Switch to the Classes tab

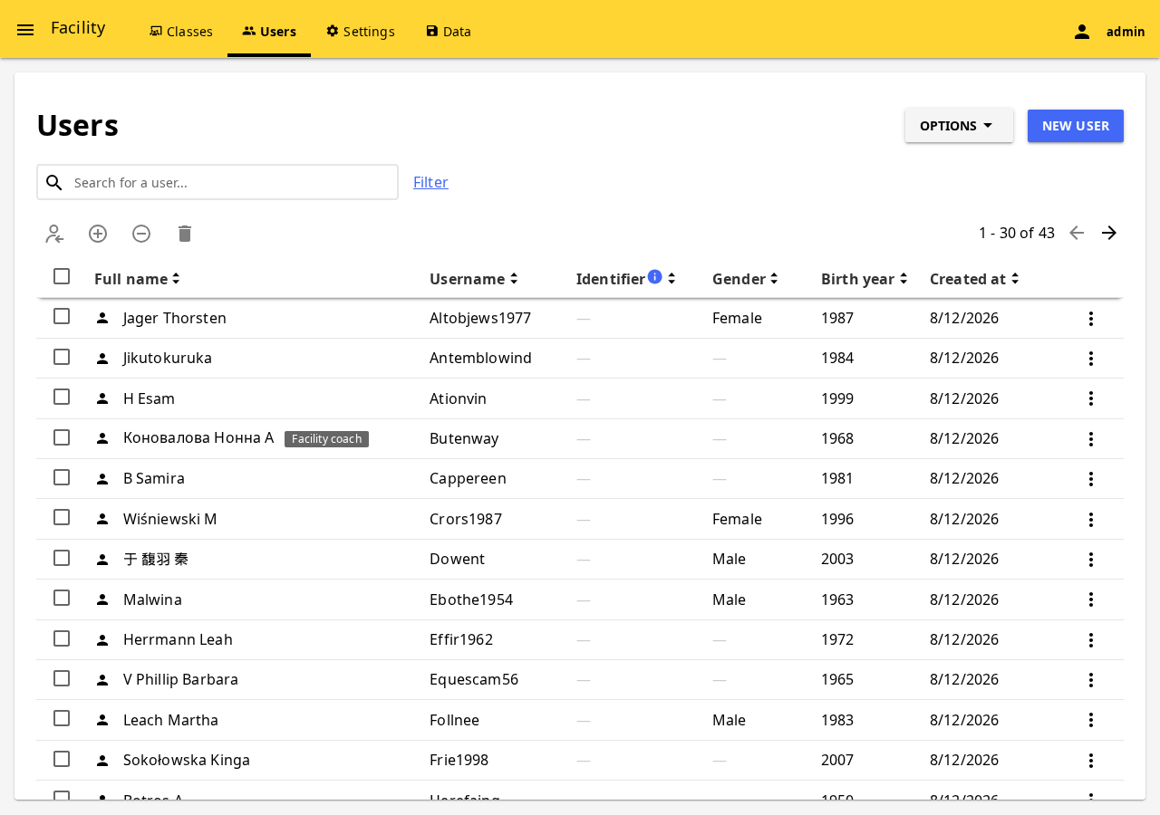[x=181, y=31]
